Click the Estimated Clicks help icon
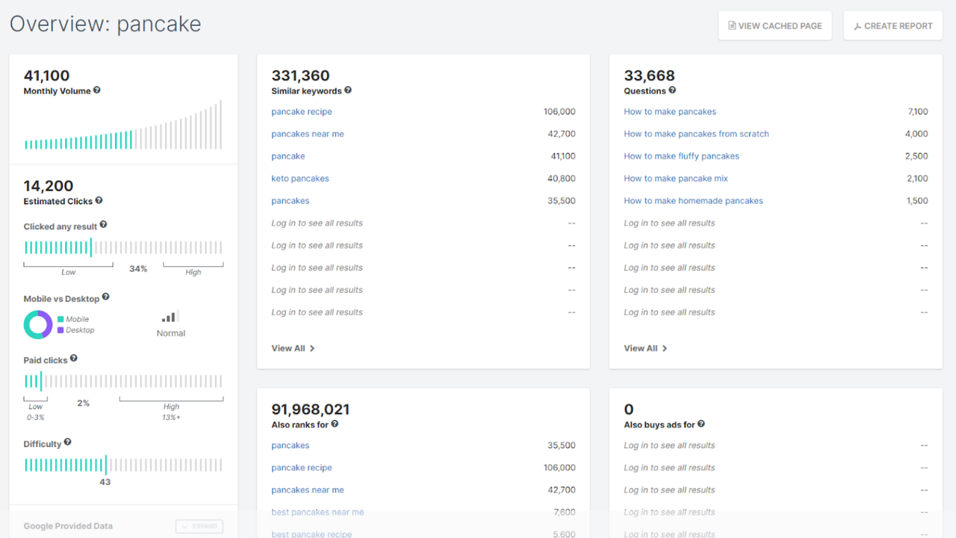Viewport: 956px width, 538px height. [99, 200]
